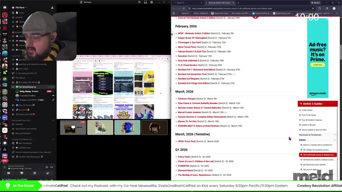Viewport: 342px width, 192px height.
Task: Open Marvel Cosmic Invasion link
Action: pyautogui.click(x=189, y=112)
